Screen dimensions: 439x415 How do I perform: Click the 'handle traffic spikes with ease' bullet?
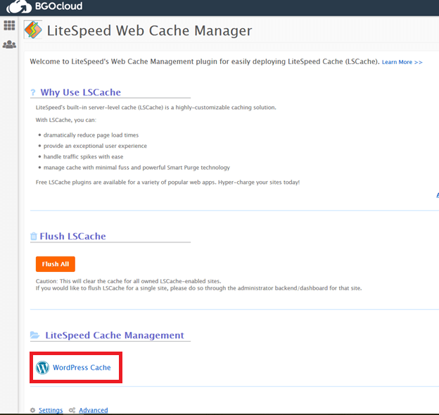coord(84,156)
